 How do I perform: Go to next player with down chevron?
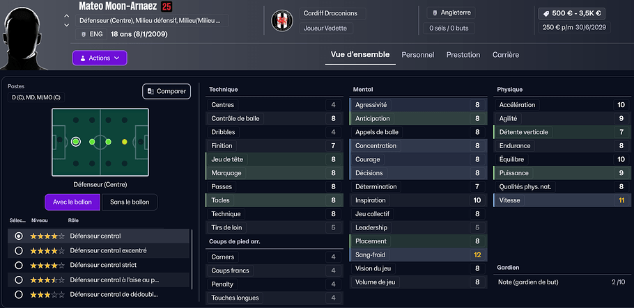(66, 25)
